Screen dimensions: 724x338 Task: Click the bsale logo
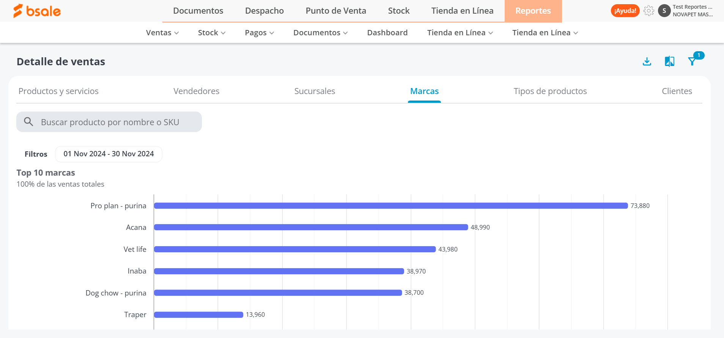(x=37, y=11)
